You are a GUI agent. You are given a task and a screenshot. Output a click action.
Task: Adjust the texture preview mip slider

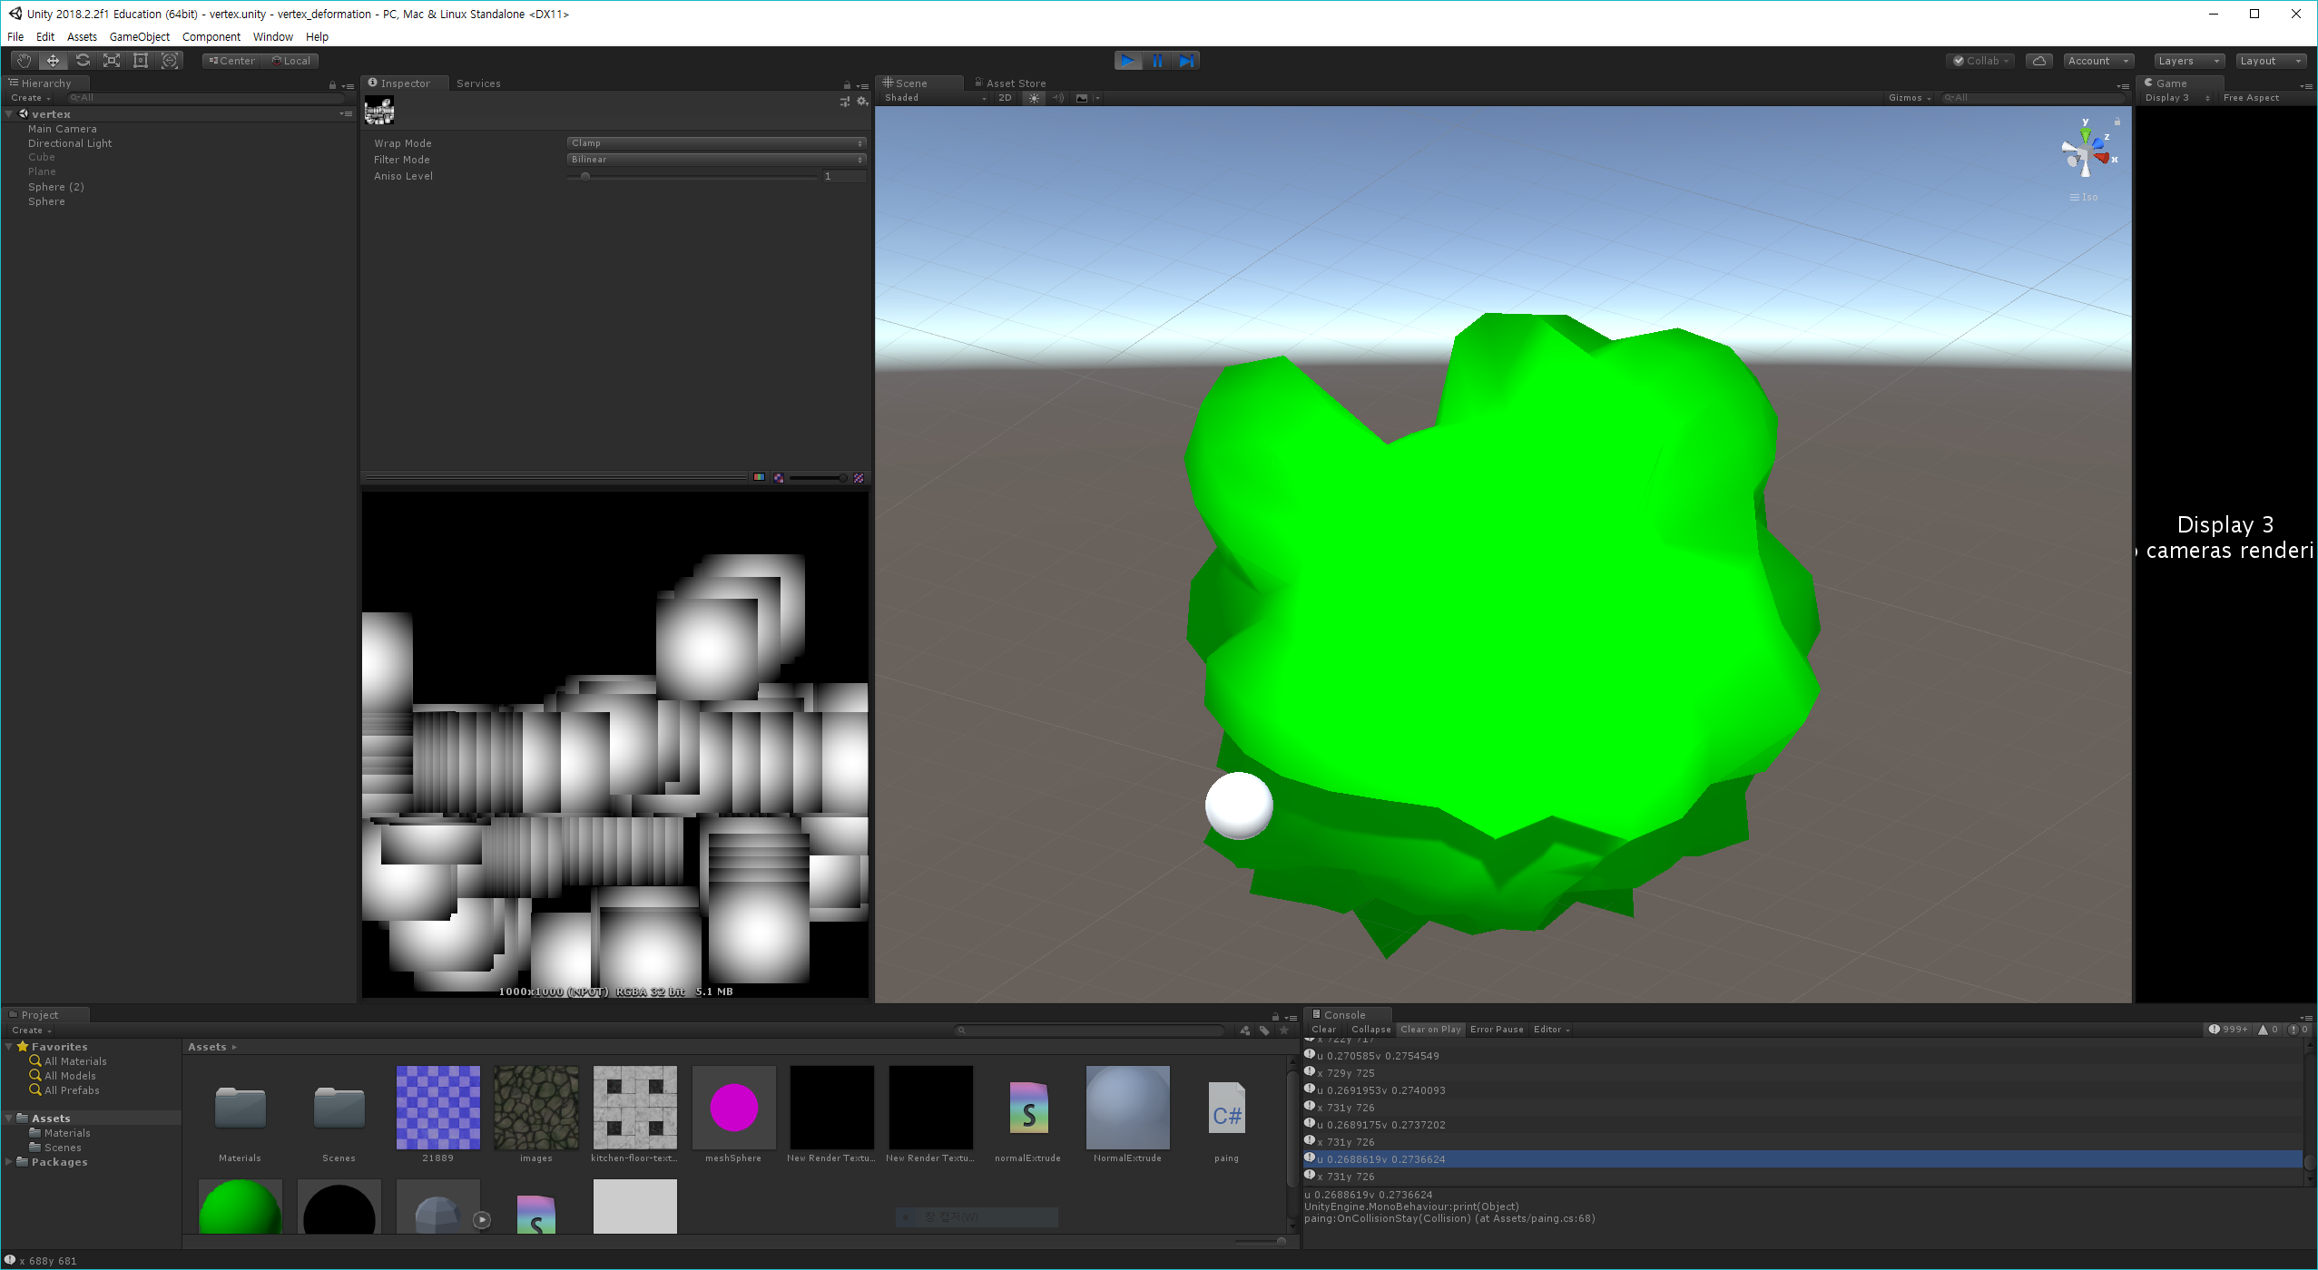pyautogui.click(x=818, y=478)
